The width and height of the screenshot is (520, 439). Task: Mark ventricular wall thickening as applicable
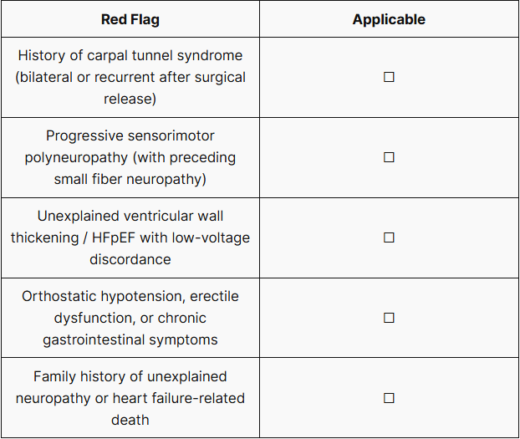pyautogui.click(x=389, y=237)
